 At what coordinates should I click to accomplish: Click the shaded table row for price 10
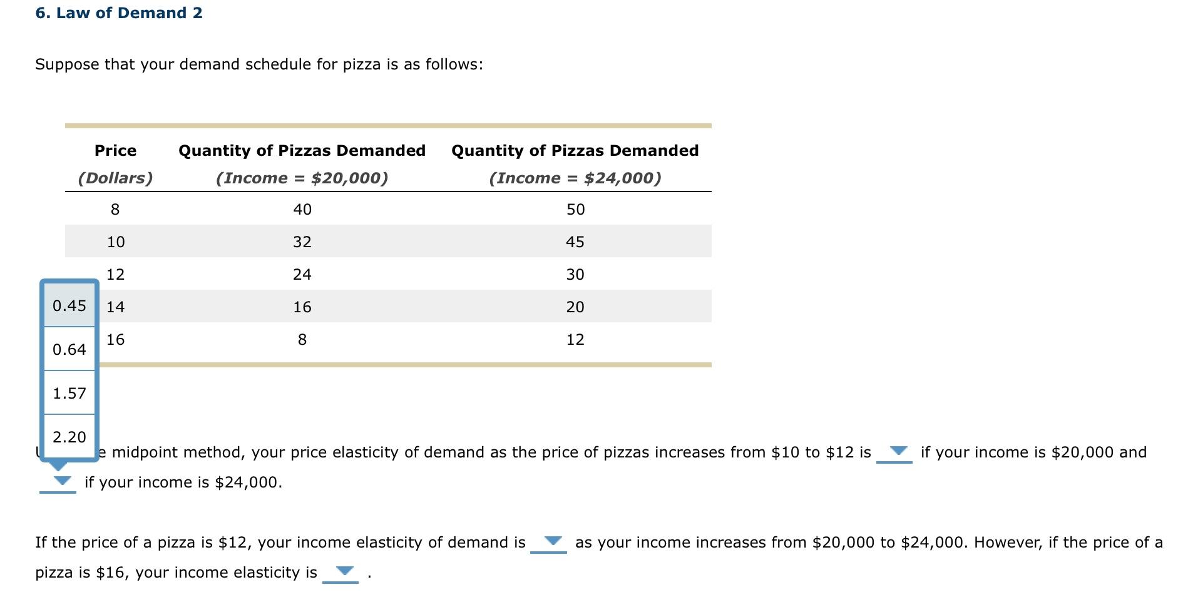tap(387, 242)
